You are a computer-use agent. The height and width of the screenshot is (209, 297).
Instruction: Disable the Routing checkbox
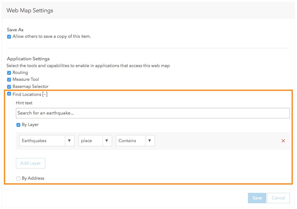click(9, 73)
